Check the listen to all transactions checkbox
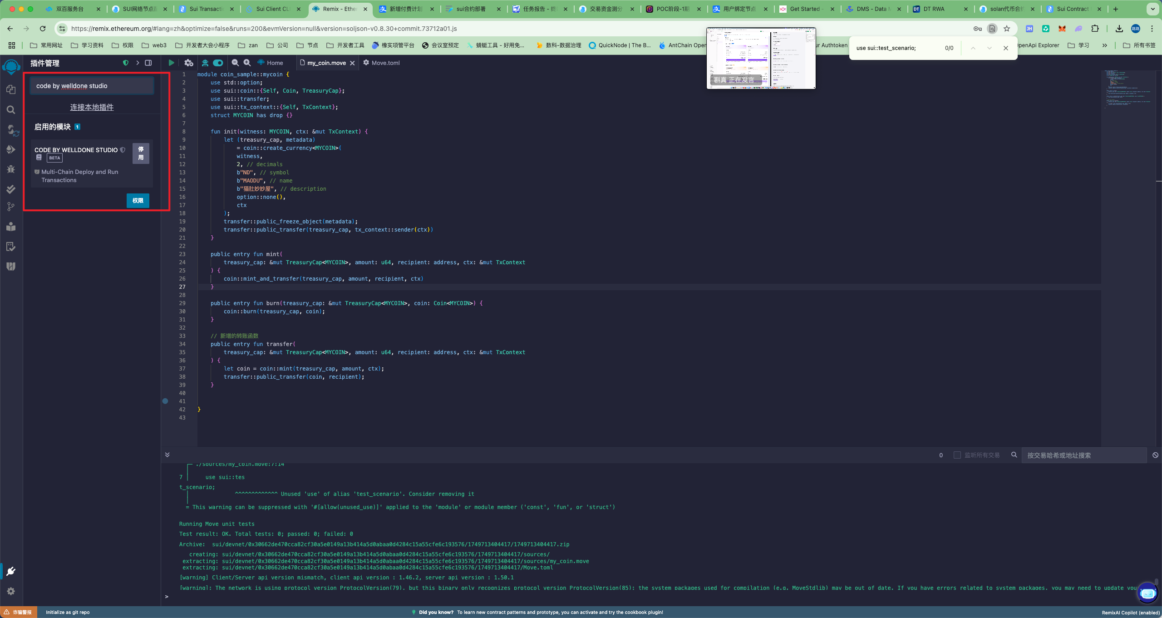1162x618 pixels. [957, 455]
